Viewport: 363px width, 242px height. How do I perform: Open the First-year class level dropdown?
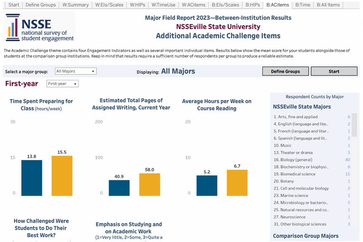click(62, 84)
